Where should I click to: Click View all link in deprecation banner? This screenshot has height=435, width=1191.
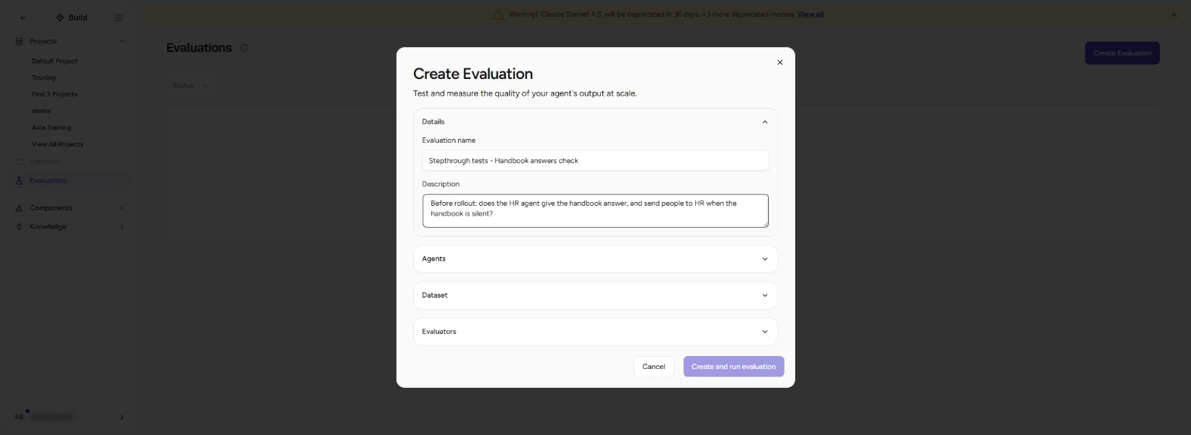(810, 14)
